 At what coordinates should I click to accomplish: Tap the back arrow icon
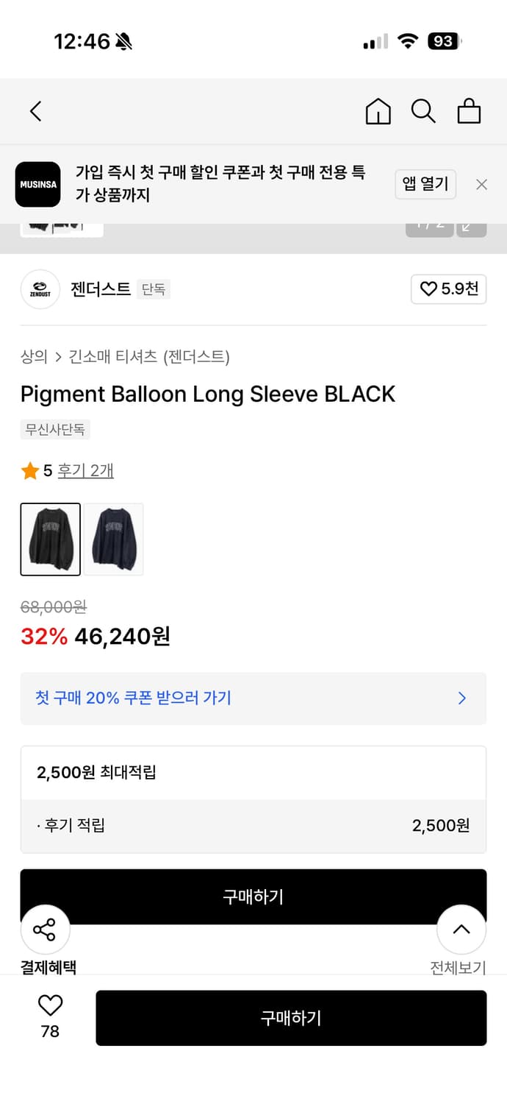(35, 111)
